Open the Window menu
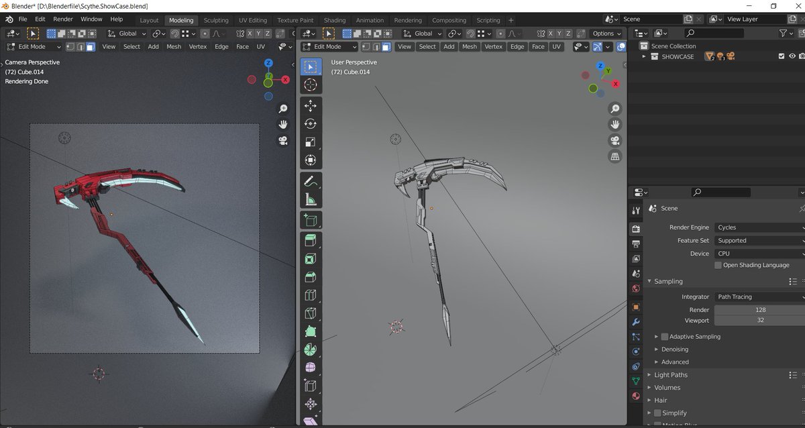 click(91, 19)
